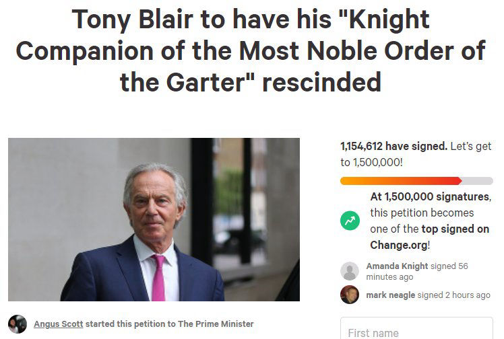Open the Angus Scott profile link
Viewport: 504px width, 339px height.
tap(59, 324)
